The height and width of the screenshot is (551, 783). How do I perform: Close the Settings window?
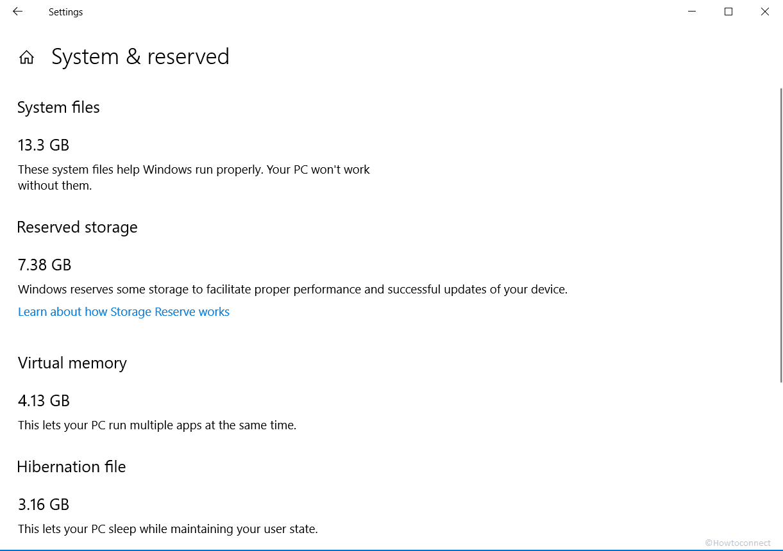pyautogui.click(x=765, y=12)
